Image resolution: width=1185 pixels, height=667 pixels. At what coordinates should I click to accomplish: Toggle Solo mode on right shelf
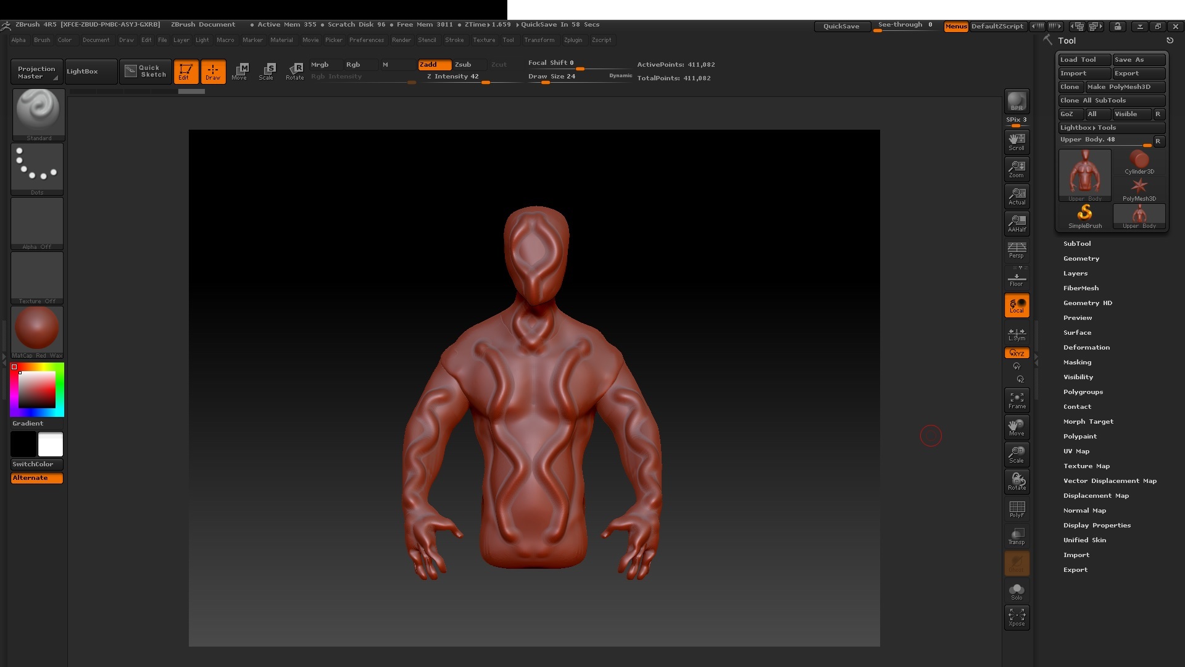tap(1017, 591)
